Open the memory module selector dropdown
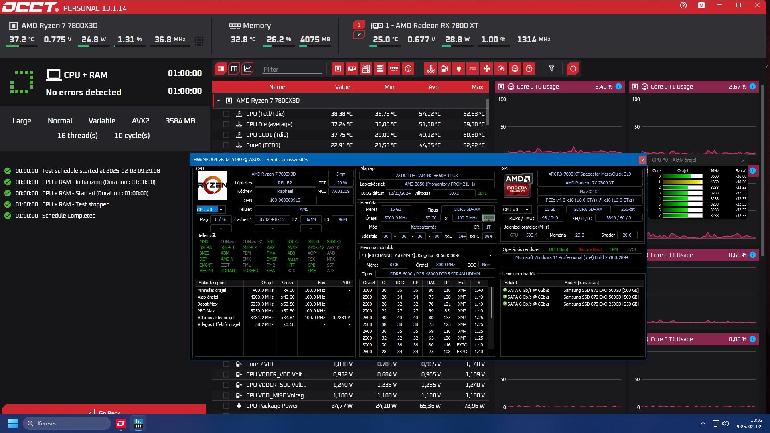 click(x=426, y=255)
